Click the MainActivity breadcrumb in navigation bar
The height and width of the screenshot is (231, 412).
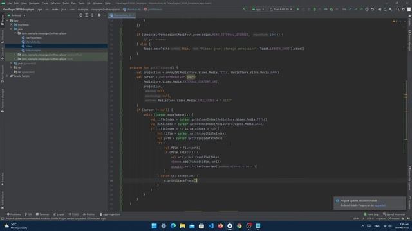coord(132,10)
